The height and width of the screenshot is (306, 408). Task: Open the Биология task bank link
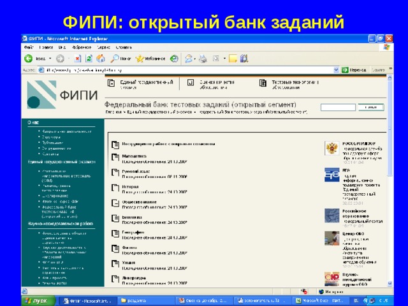(132, 217)
